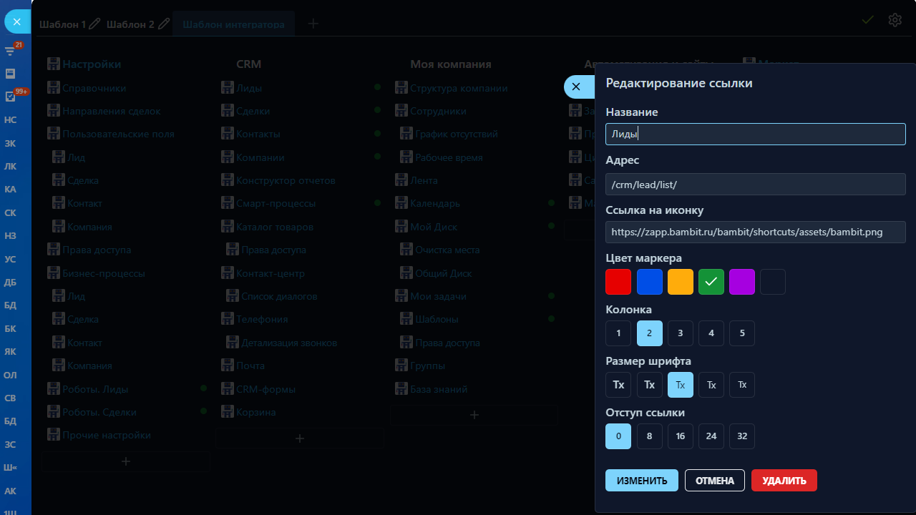
Task: Open the feed icon below the filter icon
Action: point(10,73)
